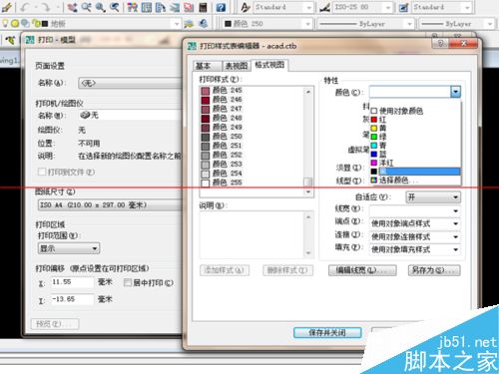The width and height of the screenshot is (499, 374).
Task: Toggle the layer lock icon
Action: tap(36, 23)
